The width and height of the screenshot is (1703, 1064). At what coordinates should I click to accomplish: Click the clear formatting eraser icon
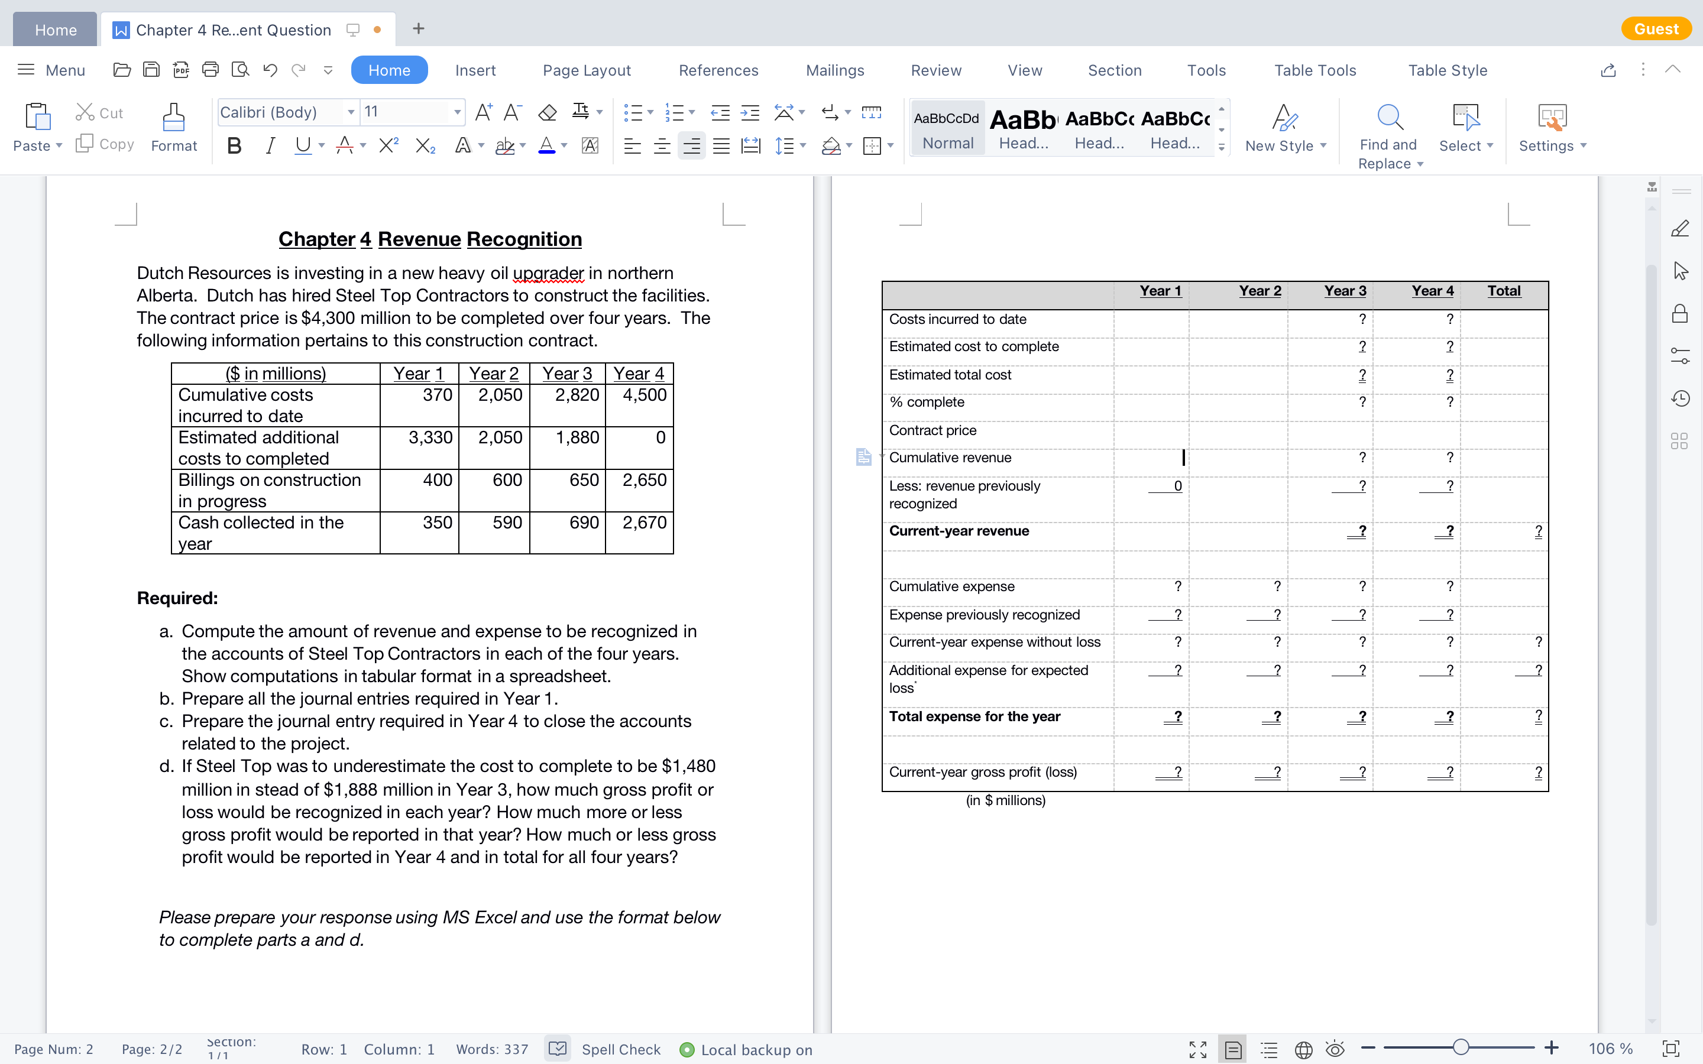point(547,112)
